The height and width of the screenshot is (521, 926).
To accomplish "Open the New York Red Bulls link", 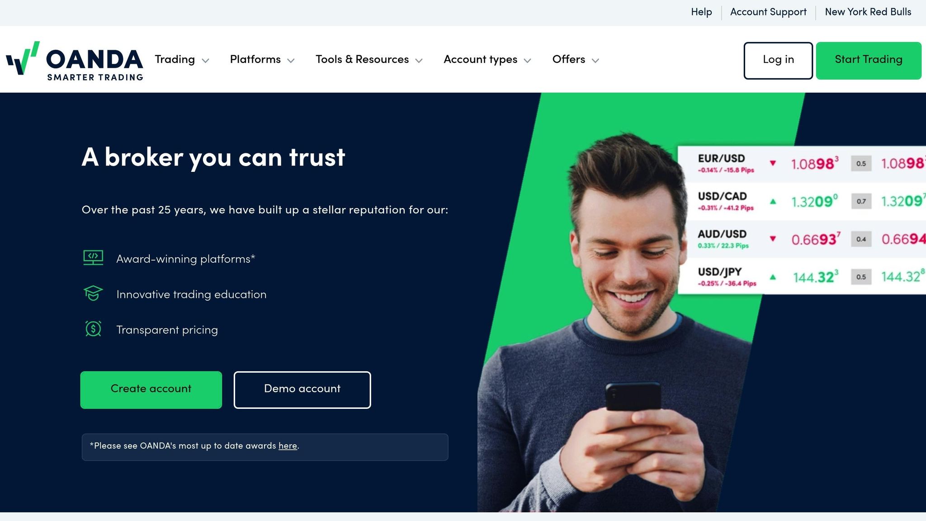I will click(868, 12).
